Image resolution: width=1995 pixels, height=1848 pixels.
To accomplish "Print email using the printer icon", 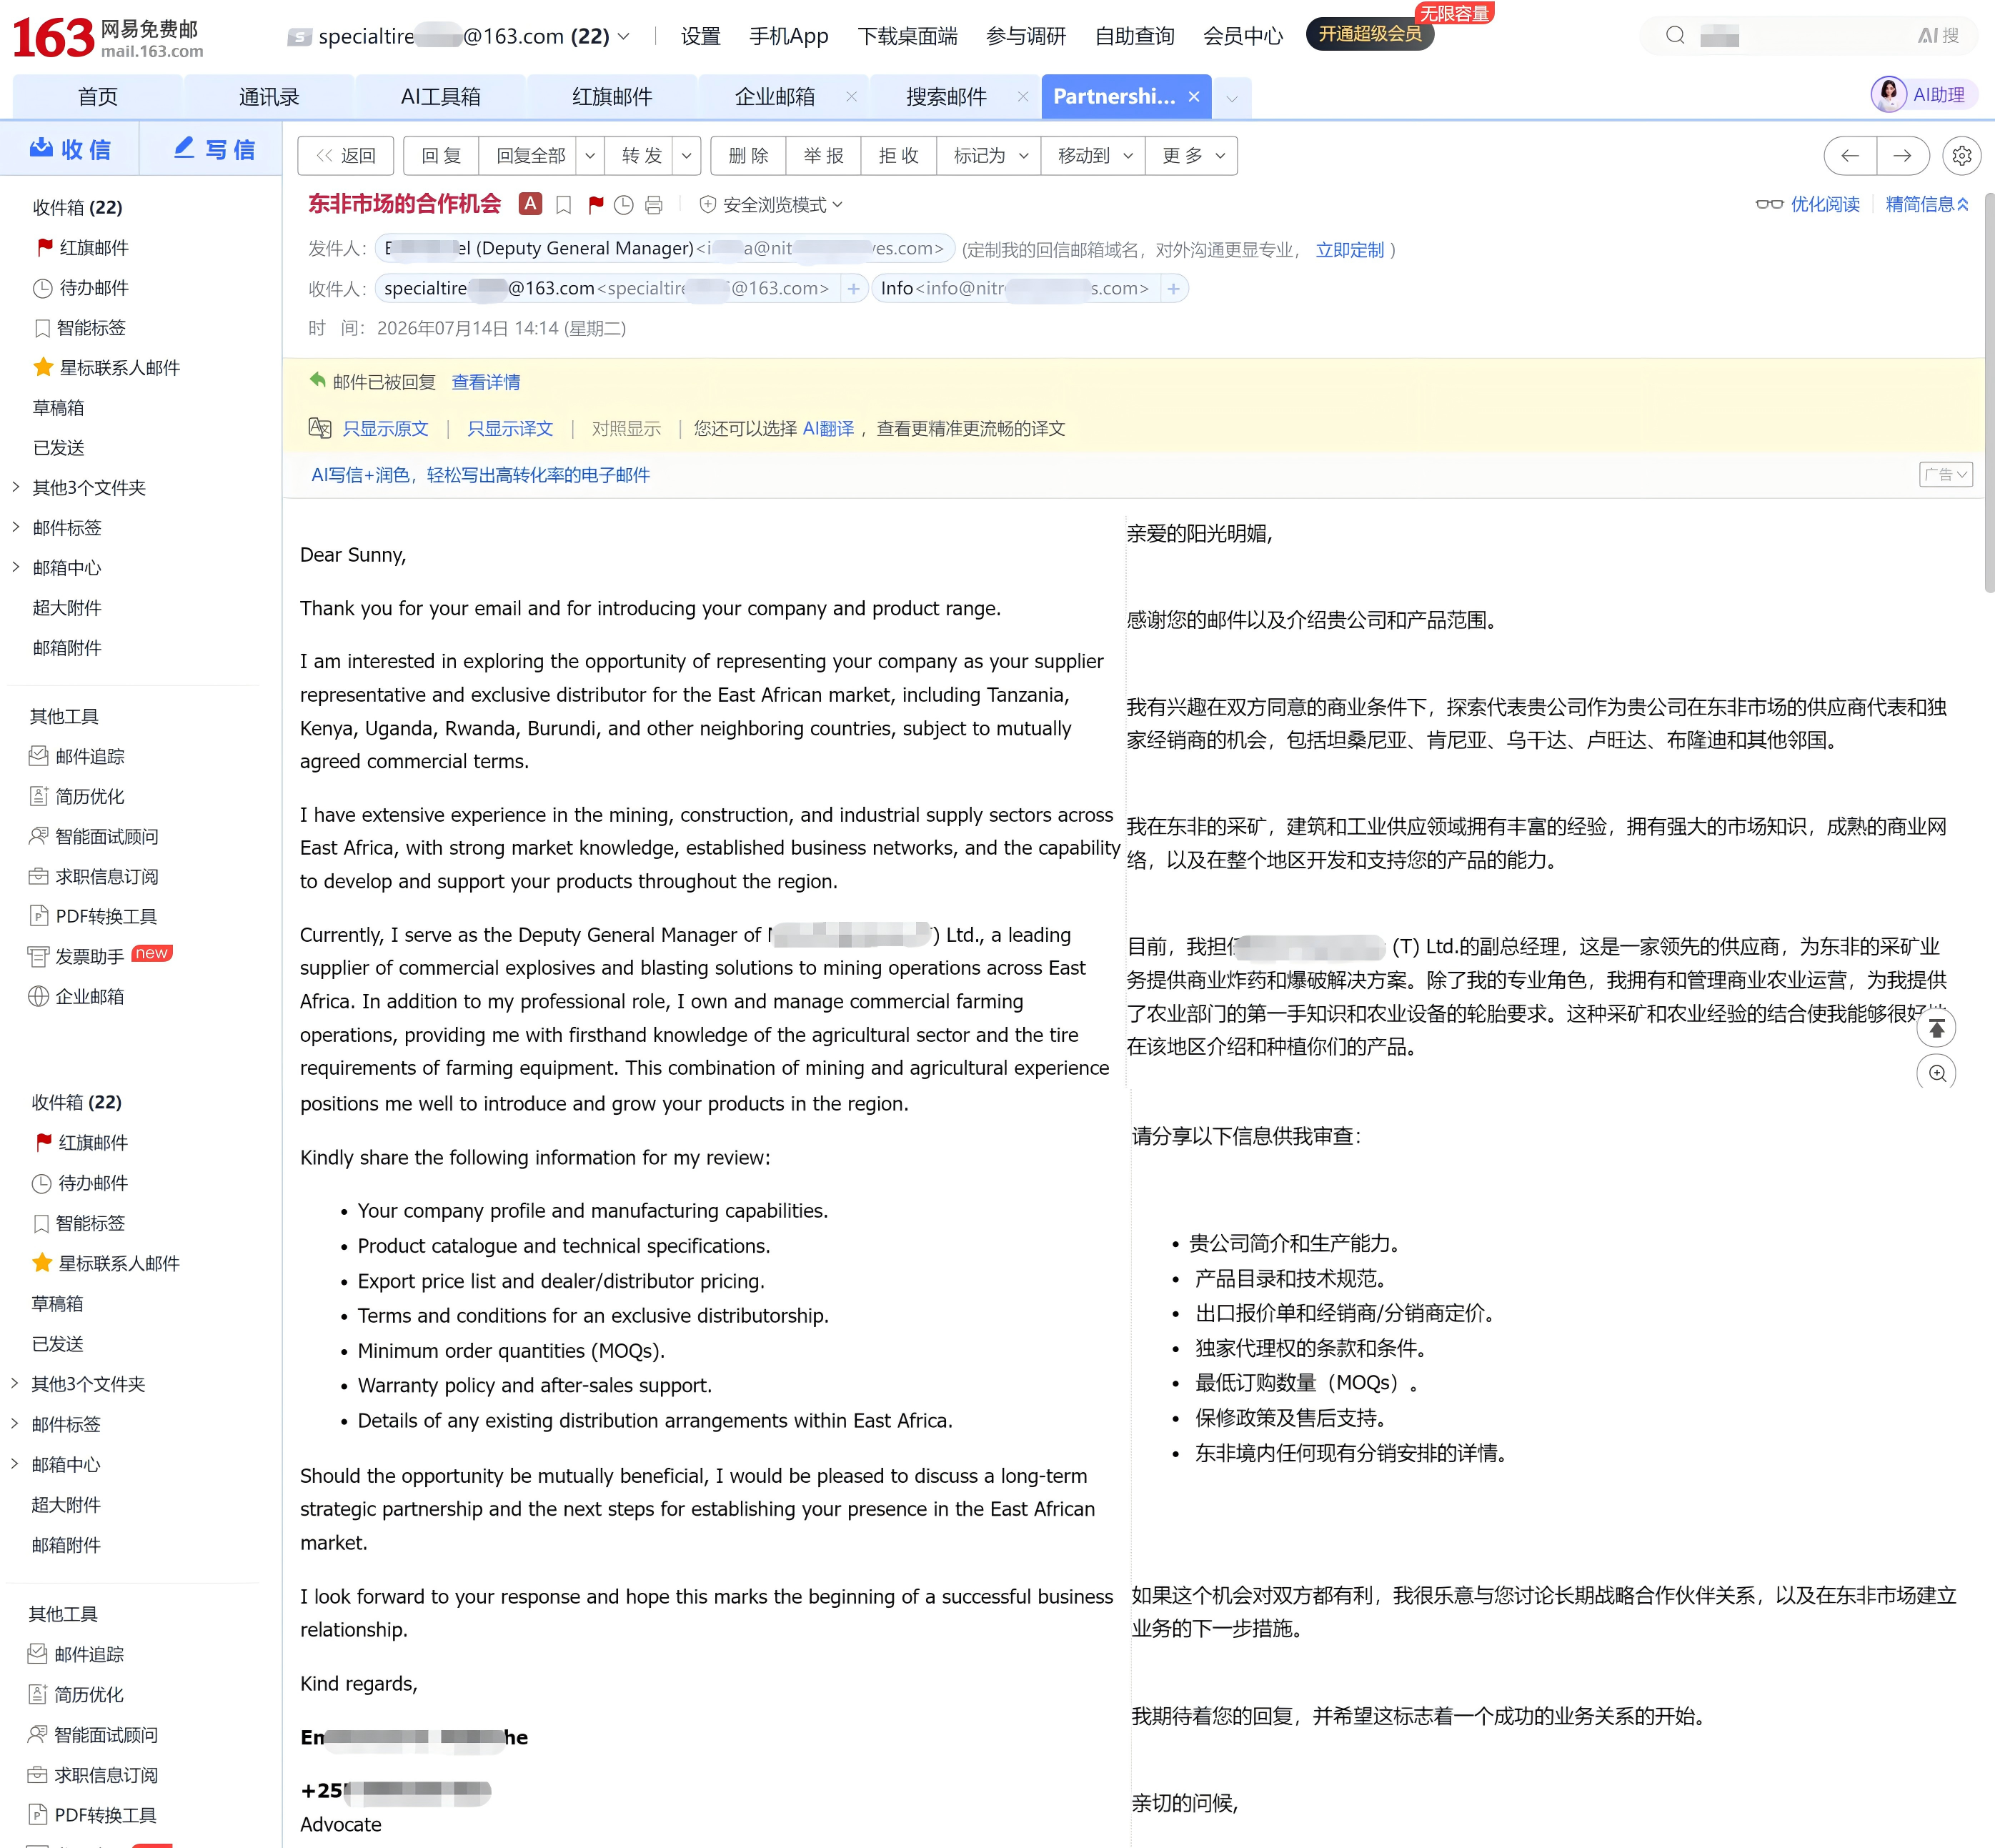I will coord(653,205).
